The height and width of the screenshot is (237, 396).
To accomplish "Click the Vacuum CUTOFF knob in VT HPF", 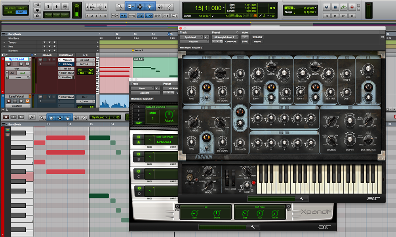I will (258, 73).
